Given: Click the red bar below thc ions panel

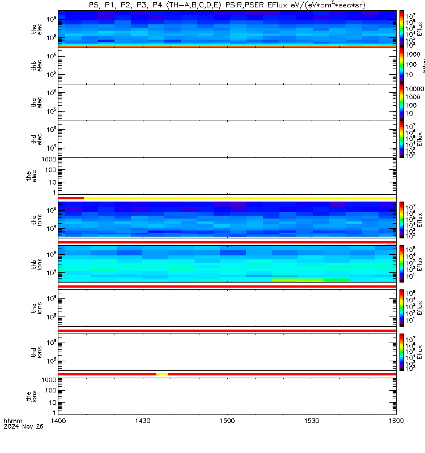Looking at the screenshot, I should tap(227, 331).
